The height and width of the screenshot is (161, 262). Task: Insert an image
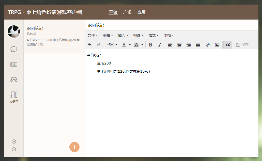(x=217, y=45)
